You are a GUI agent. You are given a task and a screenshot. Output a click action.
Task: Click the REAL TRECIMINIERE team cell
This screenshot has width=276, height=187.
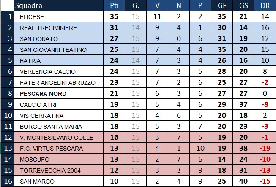[x=58, y=27]
